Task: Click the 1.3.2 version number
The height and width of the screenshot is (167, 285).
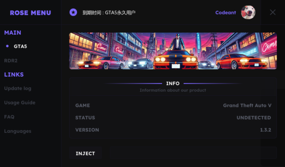Action: click(x=265, y=130)
